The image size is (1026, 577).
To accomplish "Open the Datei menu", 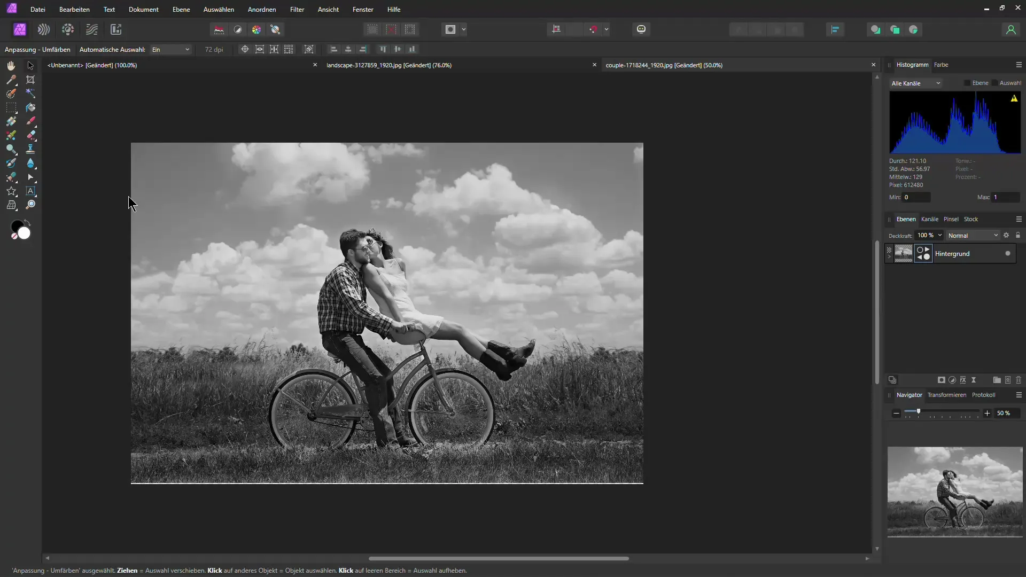I will 38,10.
